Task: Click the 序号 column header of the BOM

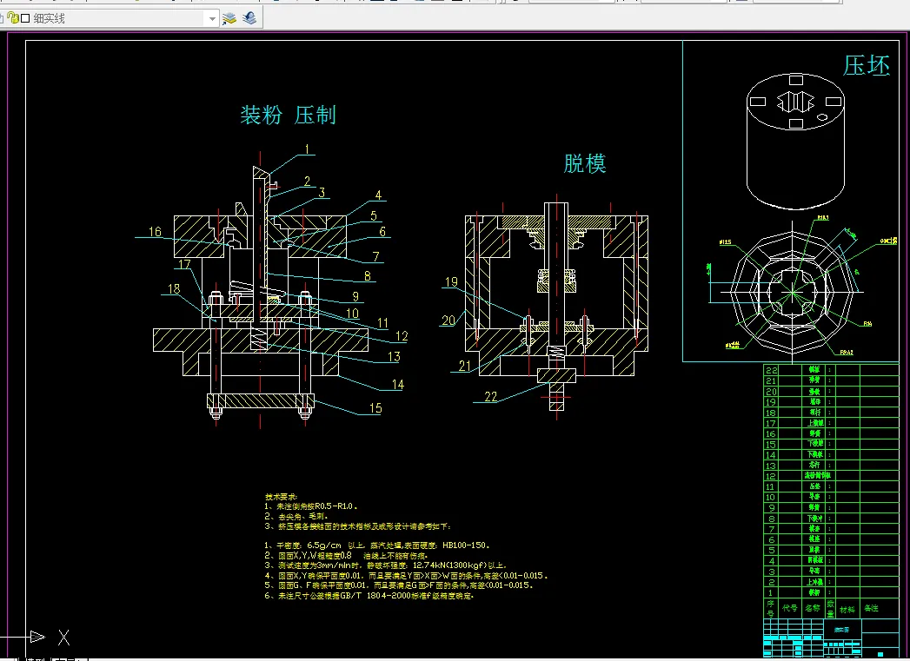Action: (x=773, y=608)
